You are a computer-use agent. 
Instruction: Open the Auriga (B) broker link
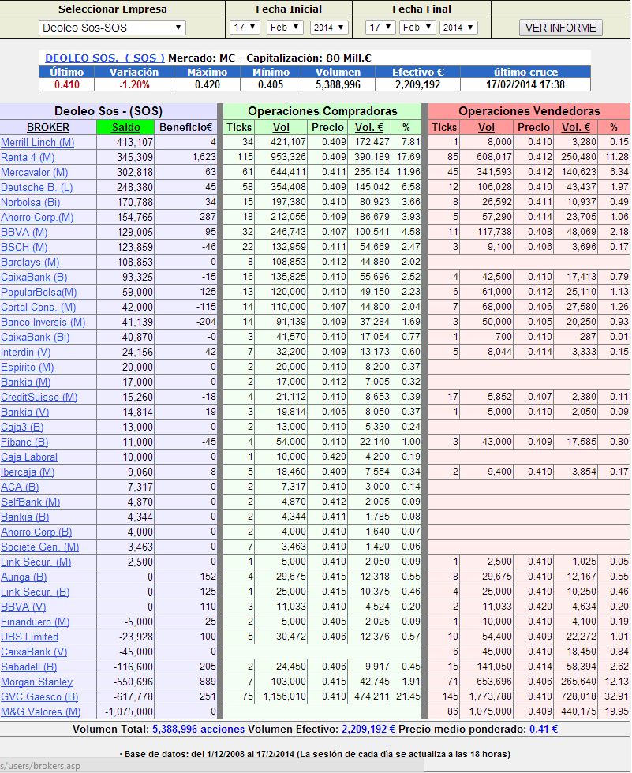(x=24, y=577)
